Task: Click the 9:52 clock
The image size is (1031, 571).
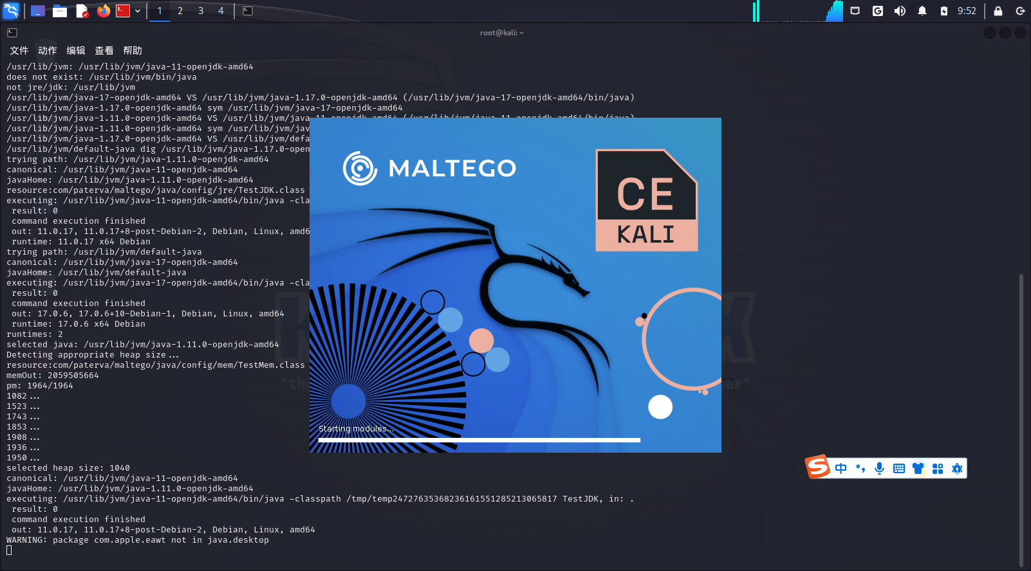Action: [967, 11]
